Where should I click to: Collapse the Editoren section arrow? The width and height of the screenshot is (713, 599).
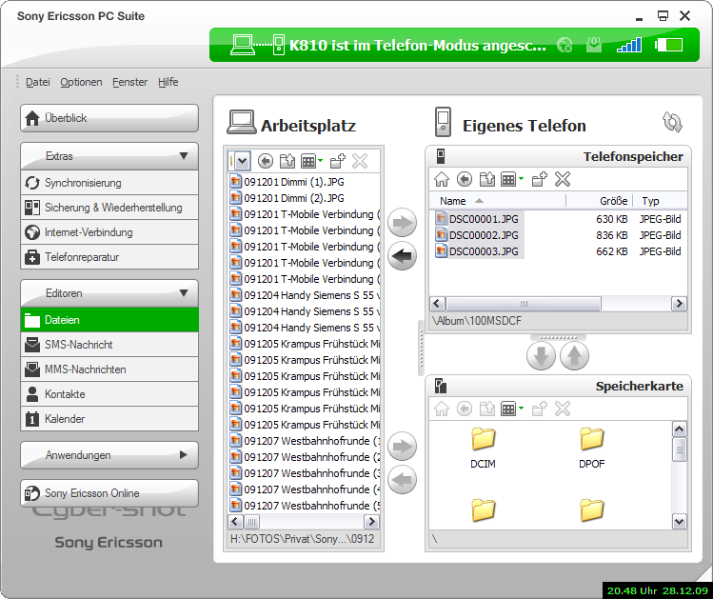coord(184,293)
